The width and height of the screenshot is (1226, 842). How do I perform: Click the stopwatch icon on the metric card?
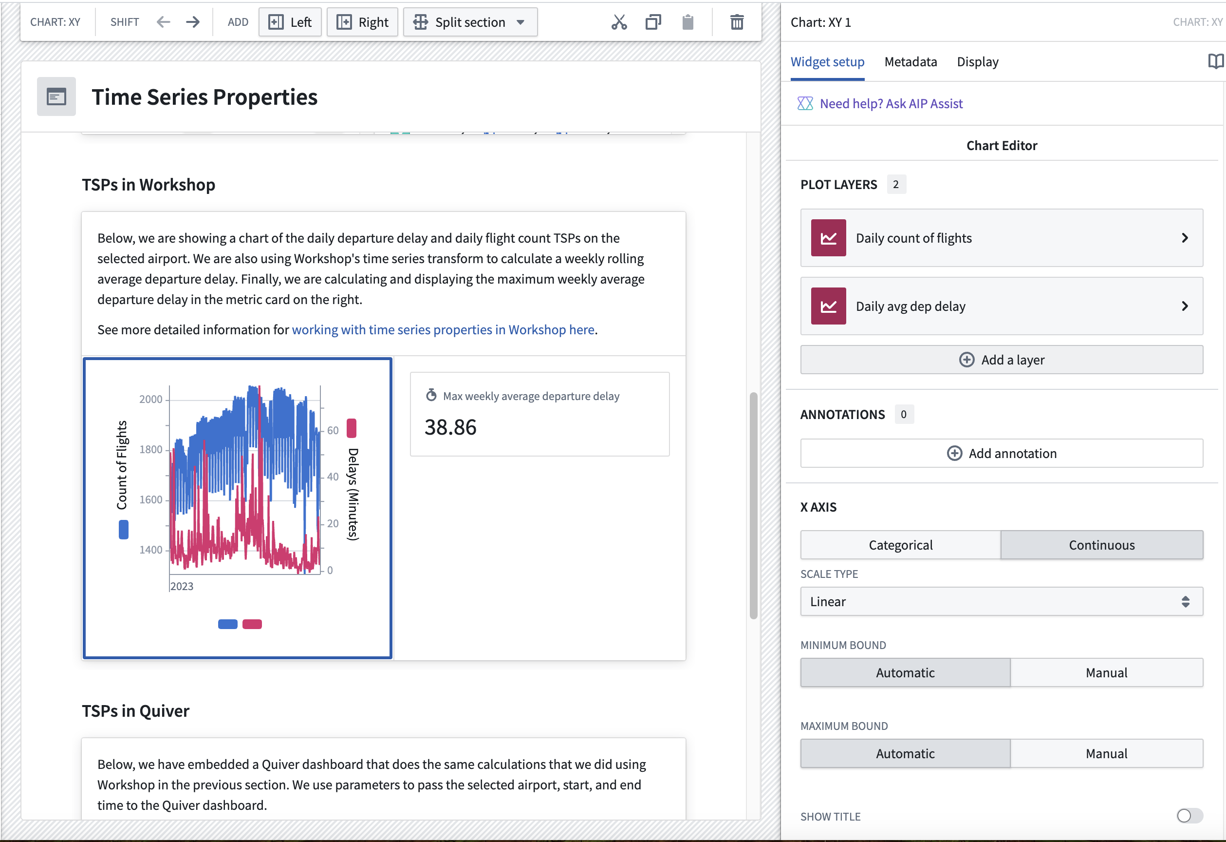pyautogui.click(x=431, y=395)
